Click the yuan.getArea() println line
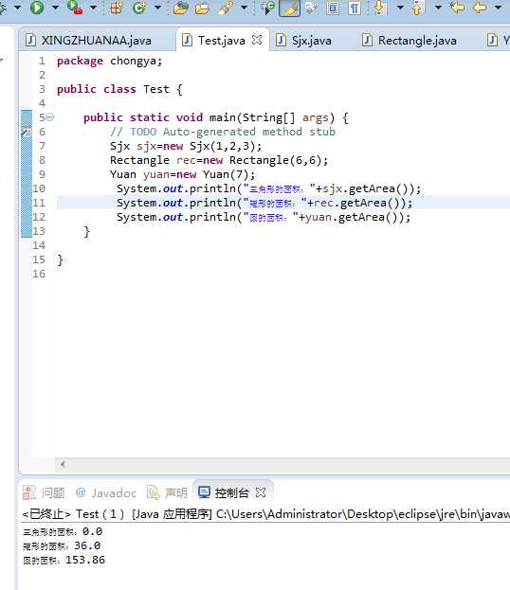Image resolution: width=510 pixels, height=590 pixels. point(264,217)
